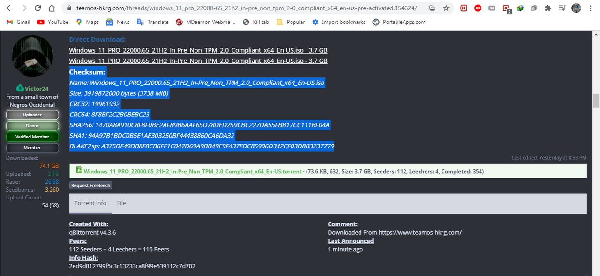Open the Translate bookmark
The width and height of the screenshot is (600, 276).
click(152, 22)
